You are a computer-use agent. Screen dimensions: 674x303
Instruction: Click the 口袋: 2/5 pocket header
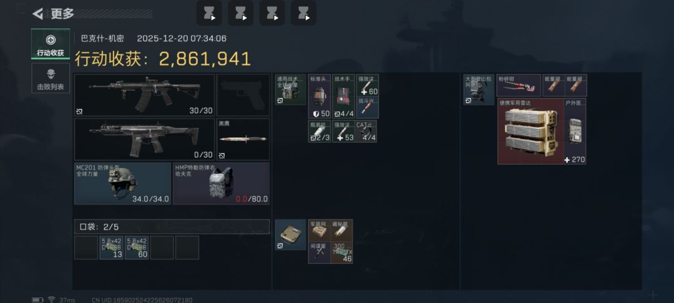(x=172, y=226)
